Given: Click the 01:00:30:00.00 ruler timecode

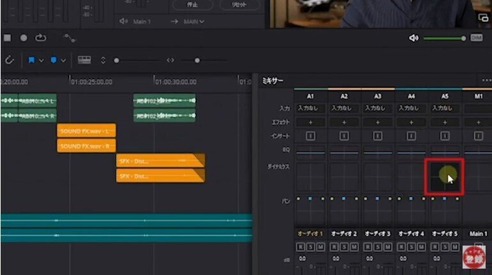Looking at the screenshot, I should pyautogui.click(x=176, y=82).
